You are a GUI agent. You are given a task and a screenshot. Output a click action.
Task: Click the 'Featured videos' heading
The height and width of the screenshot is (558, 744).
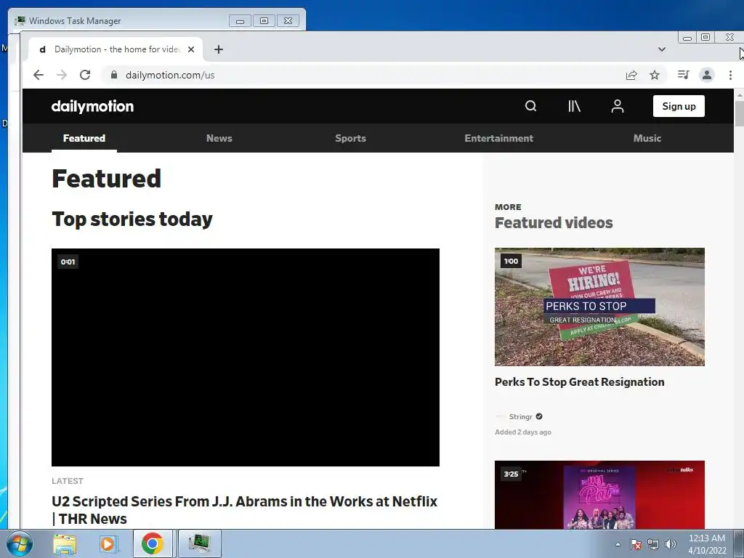click(554, 222)
